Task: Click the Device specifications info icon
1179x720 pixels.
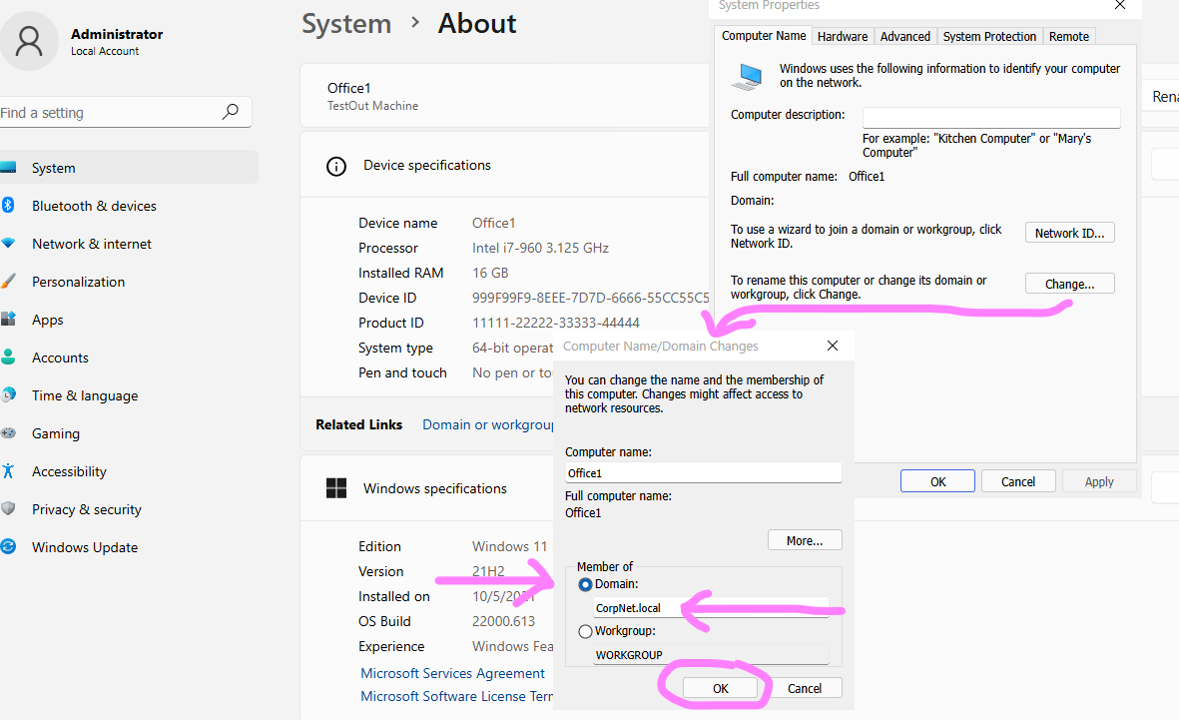Action: tap(336, 167)
